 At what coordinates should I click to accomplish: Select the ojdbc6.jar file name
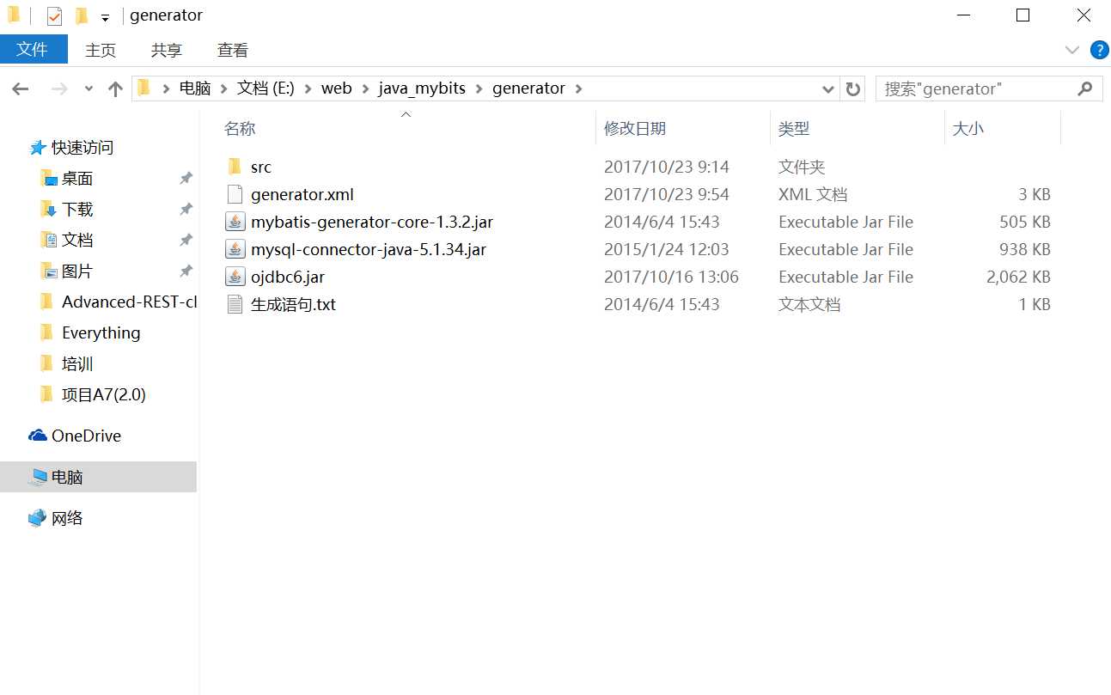pyautogui.click(x=288, y=277)
